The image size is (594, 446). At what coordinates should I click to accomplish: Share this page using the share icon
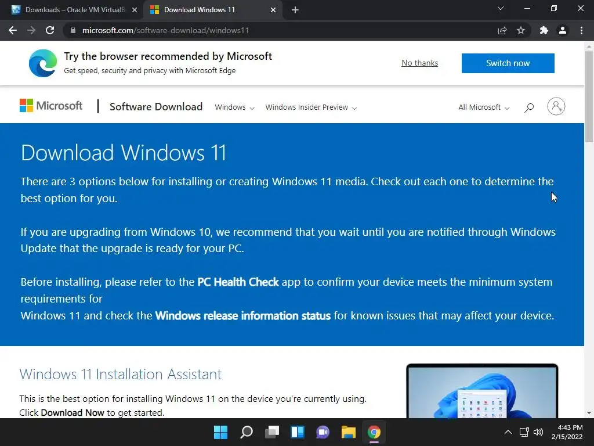coord(502,30)
